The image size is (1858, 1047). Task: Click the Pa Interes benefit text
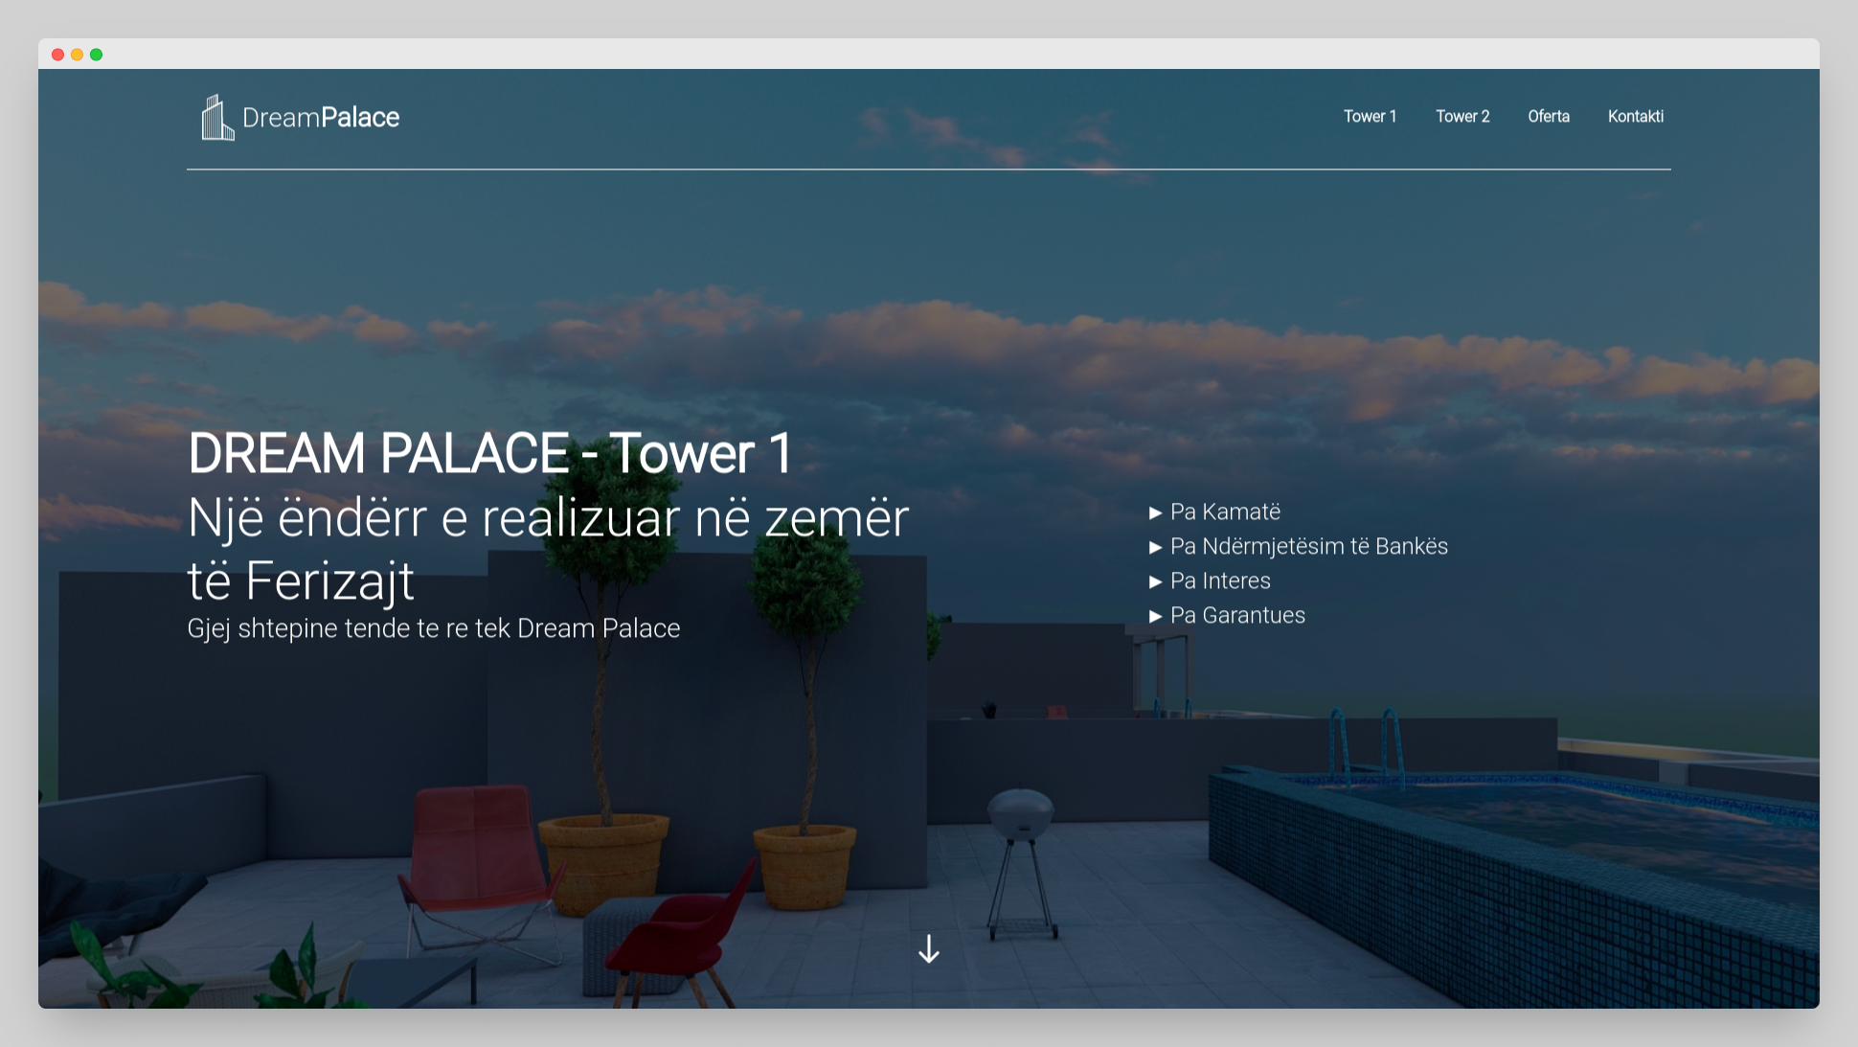pos(1219,580)
